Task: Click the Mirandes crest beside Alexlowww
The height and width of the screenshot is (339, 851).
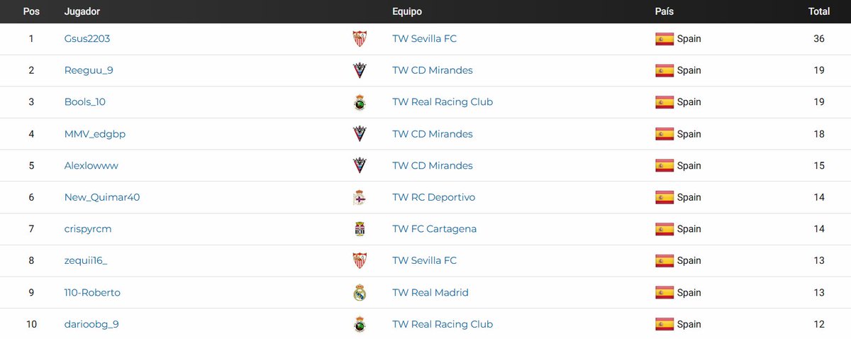Action: click(360, 165)
